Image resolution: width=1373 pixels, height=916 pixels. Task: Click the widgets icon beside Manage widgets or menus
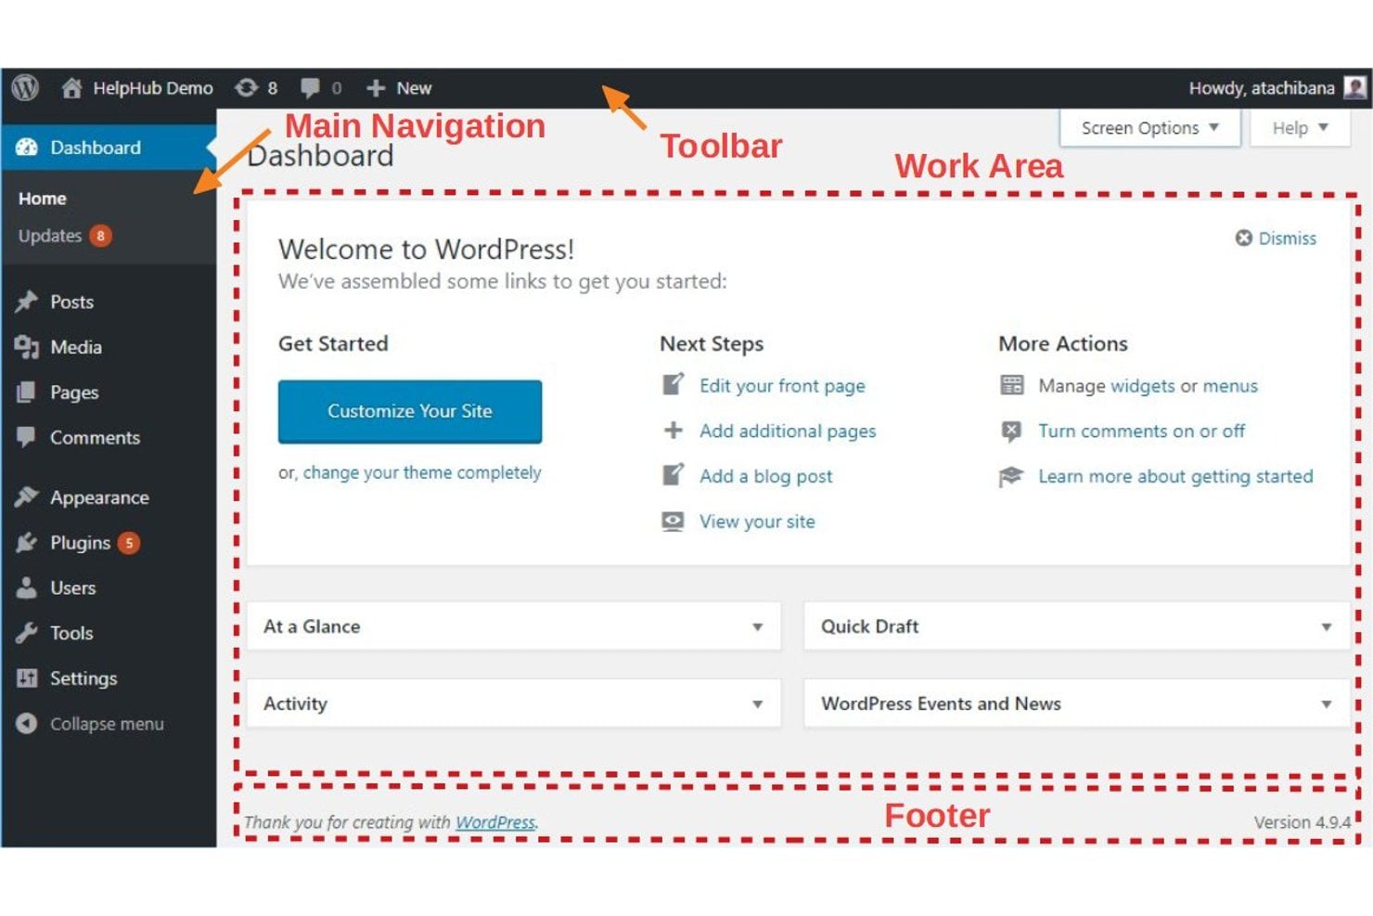click(x=1012, y=385)
